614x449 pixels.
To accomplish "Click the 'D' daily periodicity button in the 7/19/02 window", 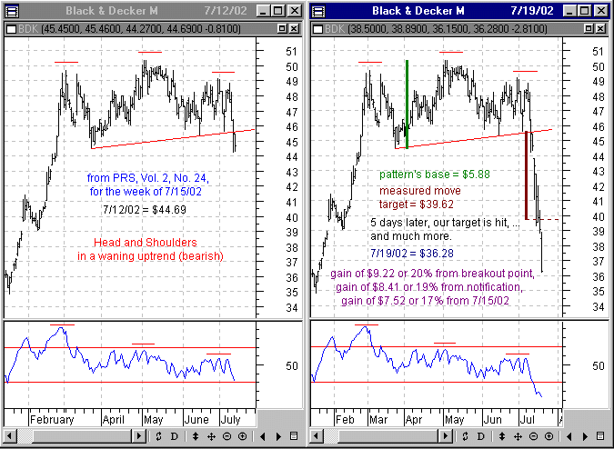I will [x=481, y=436].
